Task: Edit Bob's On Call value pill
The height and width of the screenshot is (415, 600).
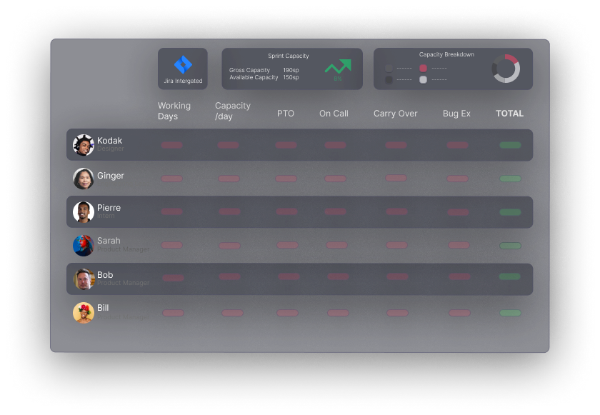Action: pos(338,276)
